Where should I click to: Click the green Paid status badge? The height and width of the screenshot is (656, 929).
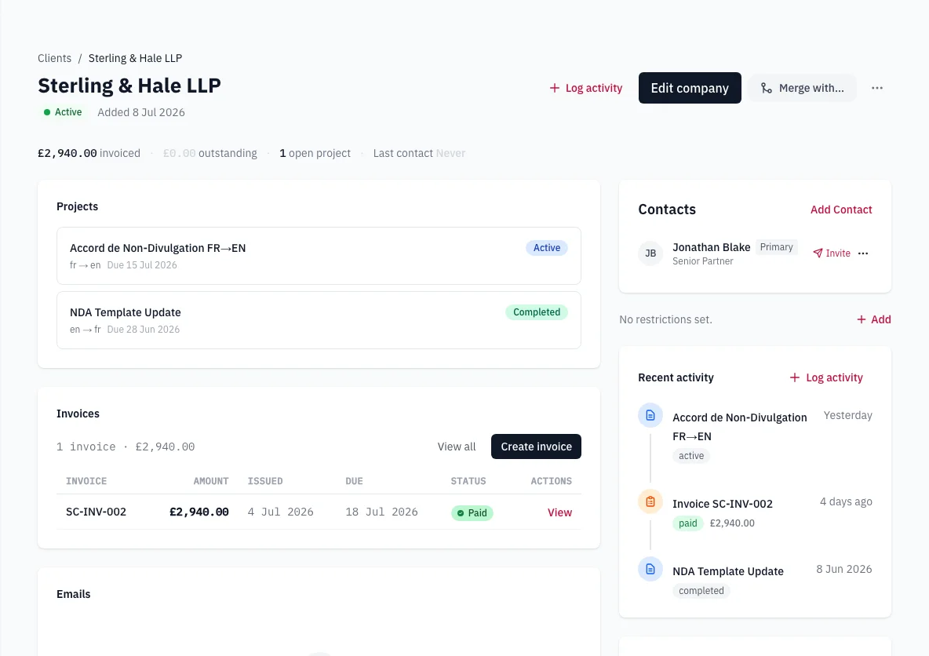[x=472, y=512]
